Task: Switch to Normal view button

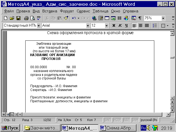Action: point(4,114)
